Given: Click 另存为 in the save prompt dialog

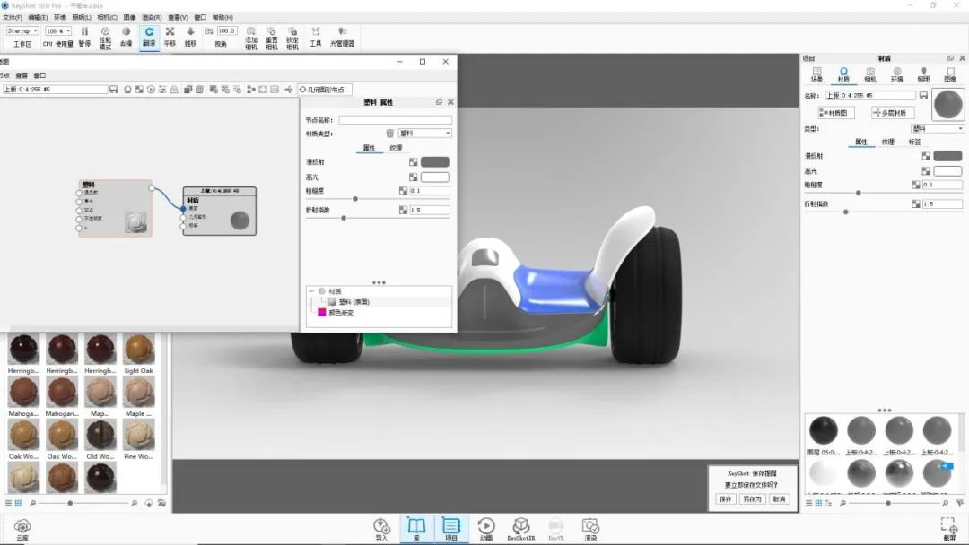Looking at the screenshot, I should [x=753, y=498].
